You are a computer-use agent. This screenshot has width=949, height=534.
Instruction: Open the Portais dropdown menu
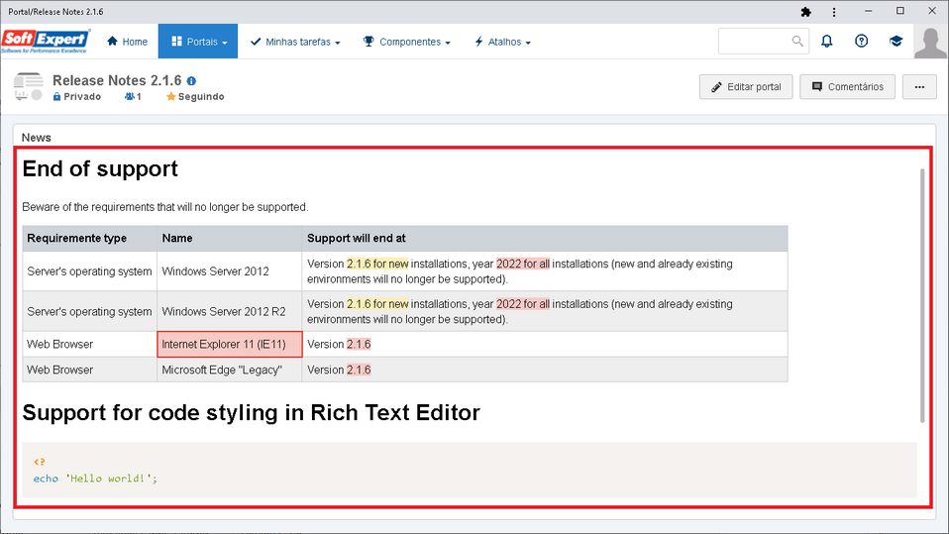tap(198, 42)
